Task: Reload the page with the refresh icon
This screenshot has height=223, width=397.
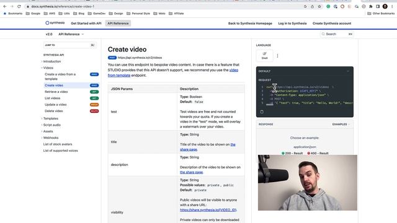Action: pyautogui.click(x=19, y=6)
